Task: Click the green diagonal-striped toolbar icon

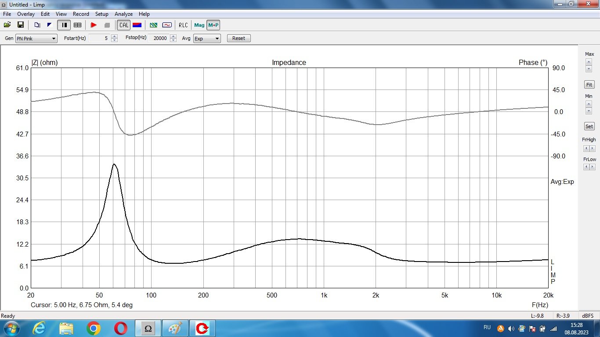Action: [154, 25]
